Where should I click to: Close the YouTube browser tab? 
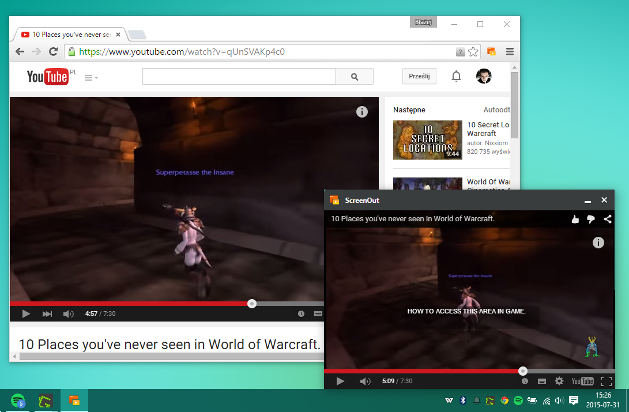[118, 35]
